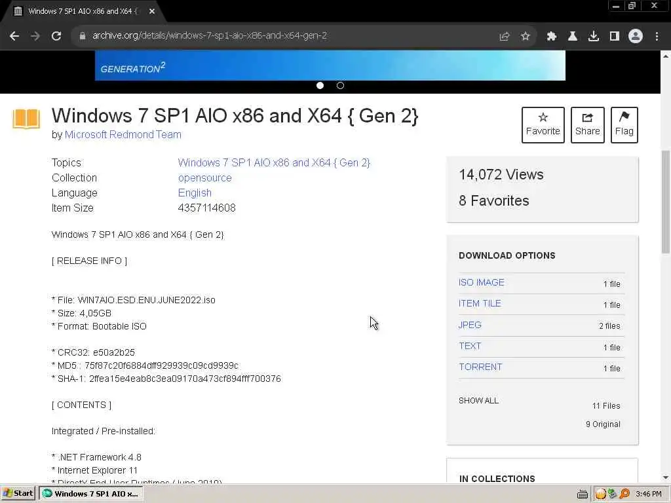Open the opensource collection link

pyautogui.click(x=204, y=178)
